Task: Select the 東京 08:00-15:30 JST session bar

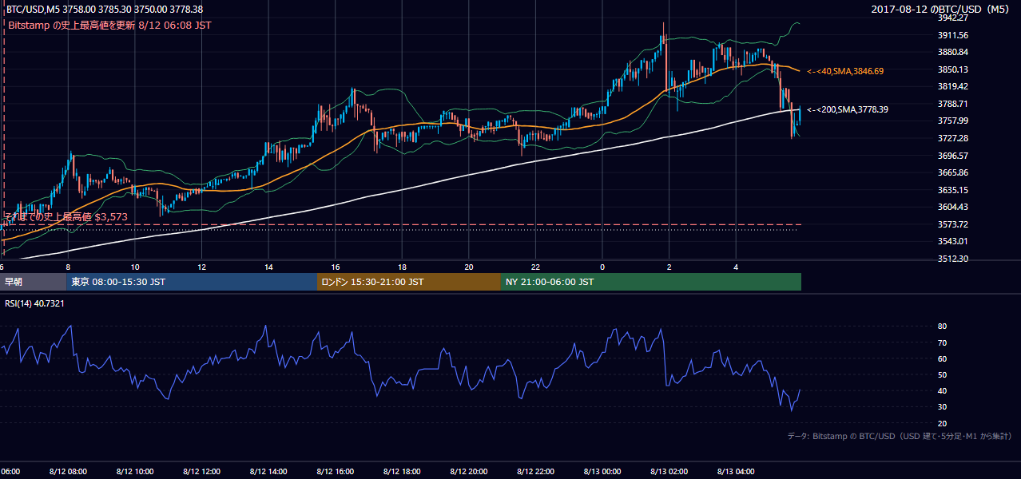Action: point(192,282)
